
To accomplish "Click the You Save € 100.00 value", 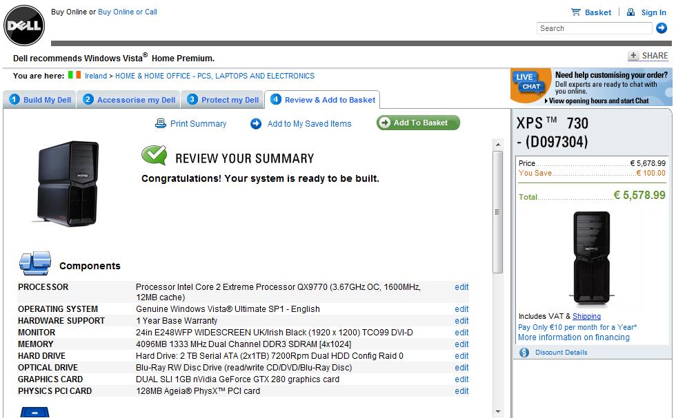I will click(650, 173).
